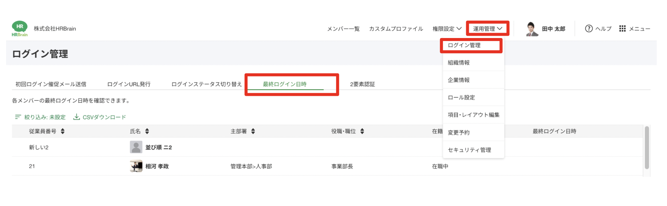Click Tanaka Taro's profile avatar
Image resolution: width=667 pixels, height=206 pixels.
pos(532,29)
